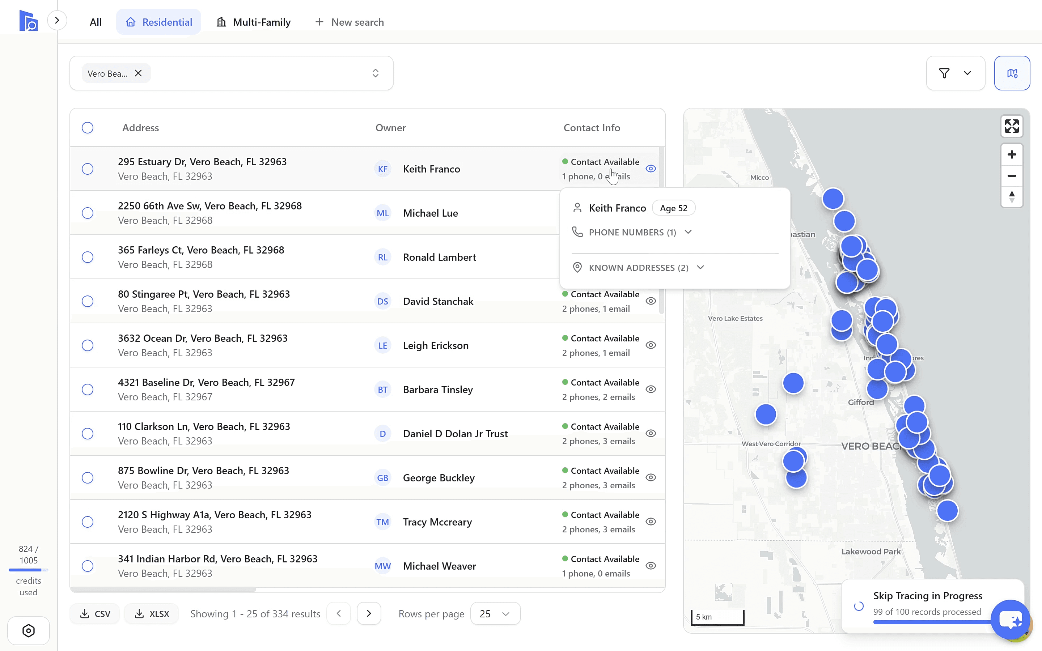Zoom in on the map with plus
The image size is (1042, 651).
[x=1012, y=154]
